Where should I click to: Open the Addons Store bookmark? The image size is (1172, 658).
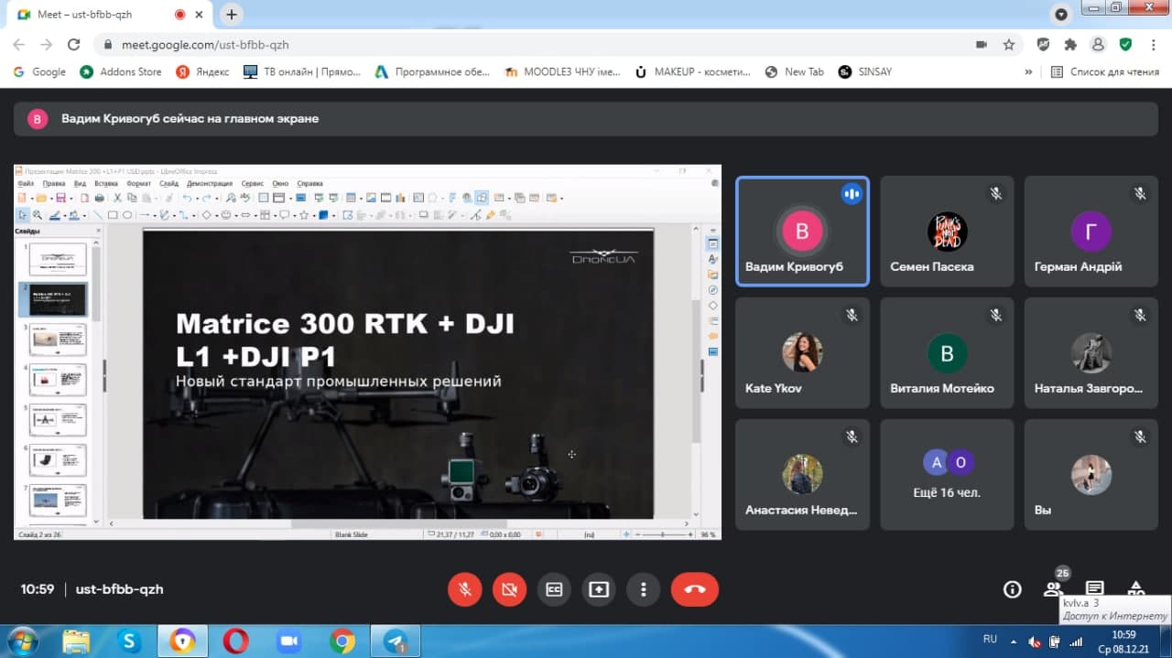pos(120,71)
